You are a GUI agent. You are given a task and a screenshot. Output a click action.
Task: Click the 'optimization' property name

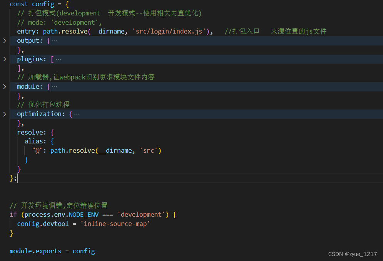pyautogui.click(x=39, y=114)
